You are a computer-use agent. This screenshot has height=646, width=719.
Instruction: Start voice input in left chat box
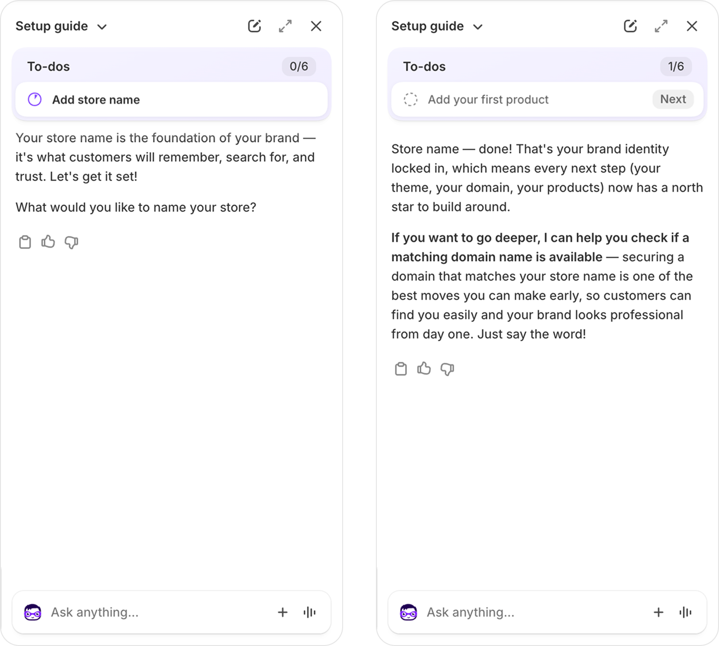[x=309, y=612]
